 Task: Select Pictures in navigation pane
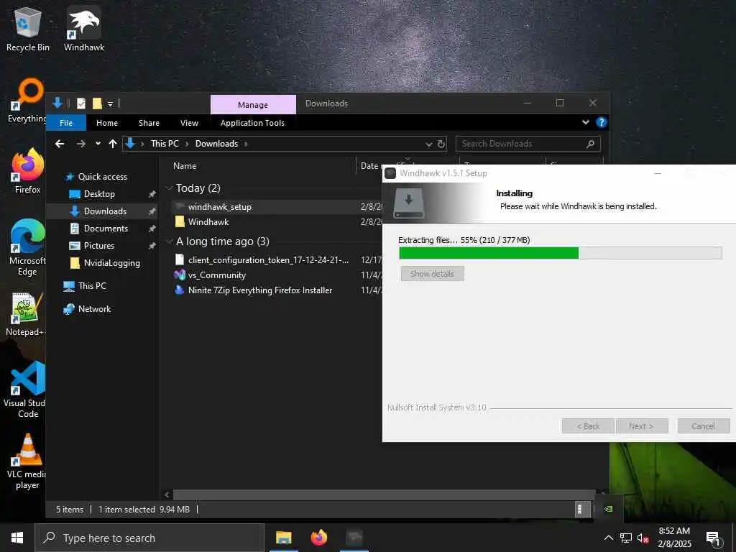(x=99, y=246)
